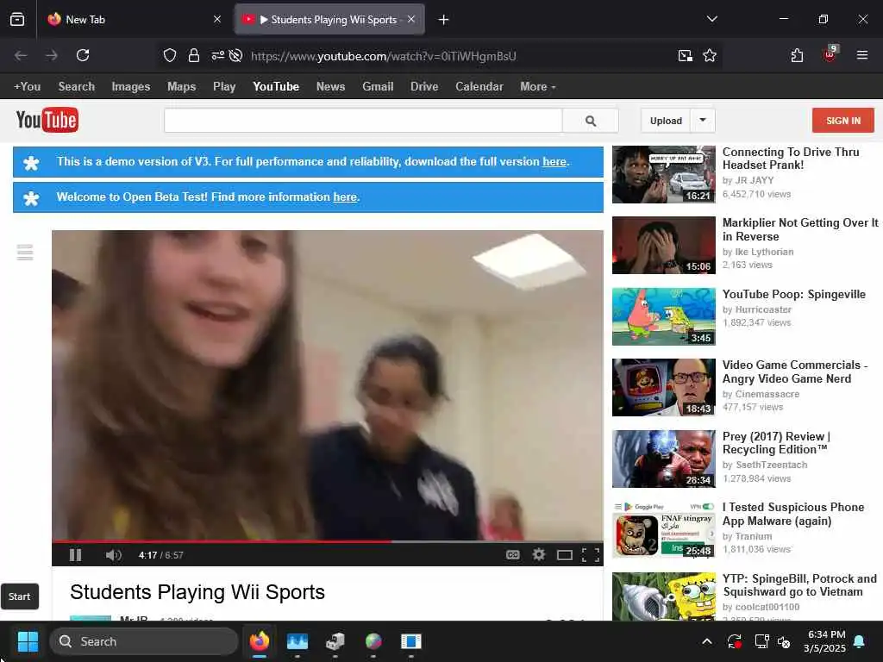Screen dimensions: 883x662
Task: Open Images in Google bar
Action: 131,87
